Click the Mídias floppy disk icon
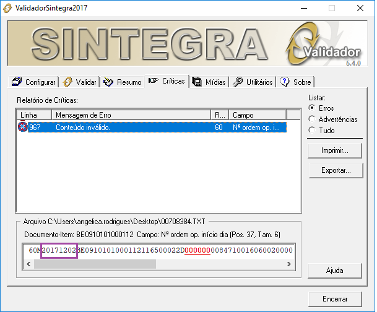The image size is (377, 312). click(197, 82)
